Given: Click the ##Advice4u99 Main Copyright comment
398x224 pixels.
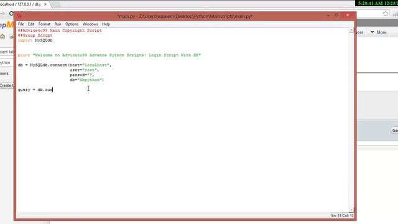Looking at the screenshot, I should (x=60, y=30).
